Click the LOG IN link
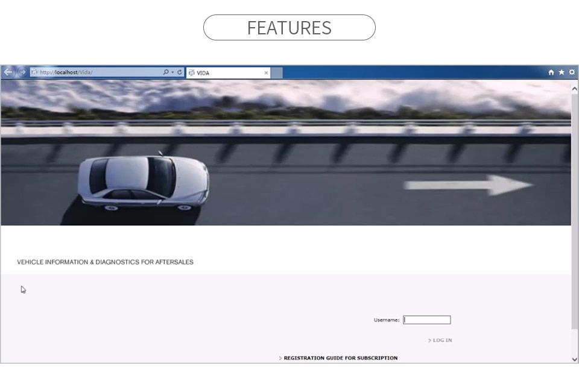579x386 pixels. pyautogui.click(x=441, y=341)
